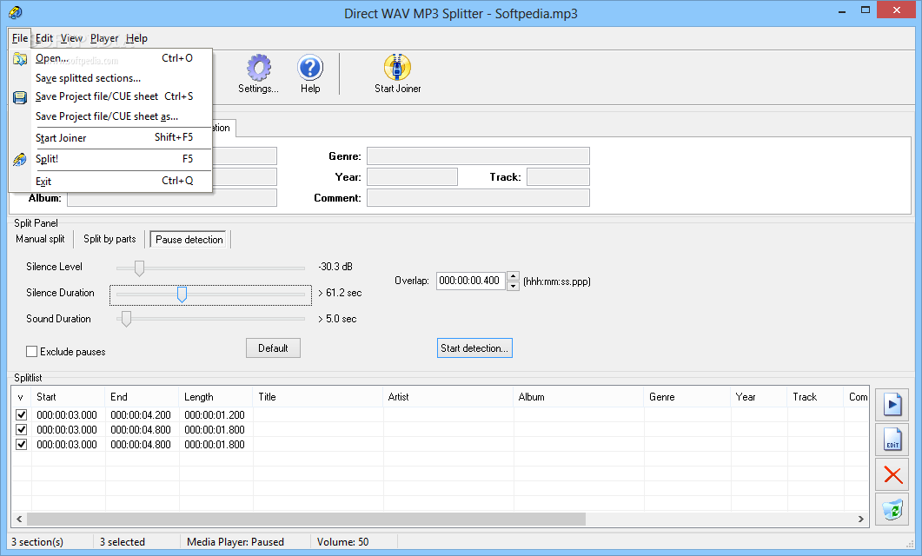Open the Settings toolbar icon

(x=258, y=74)
